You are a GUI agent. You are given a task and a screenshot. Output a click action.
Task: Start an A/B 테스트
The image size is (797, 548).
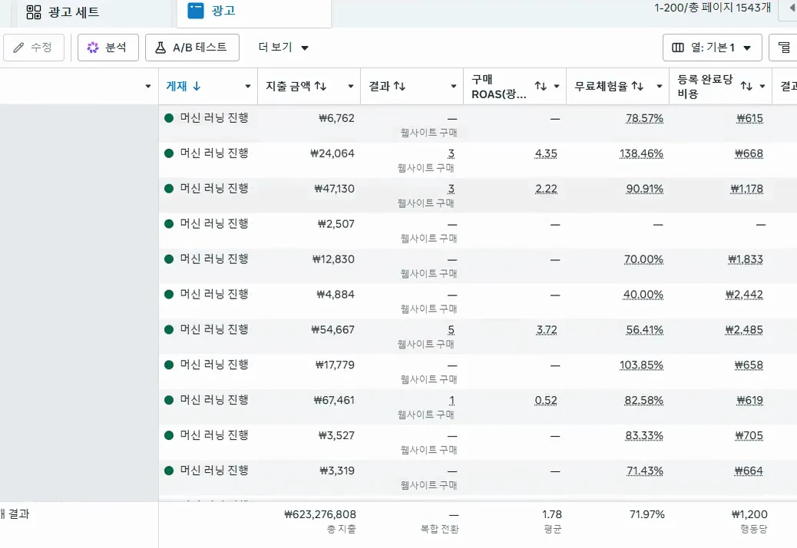click(192, 48)
